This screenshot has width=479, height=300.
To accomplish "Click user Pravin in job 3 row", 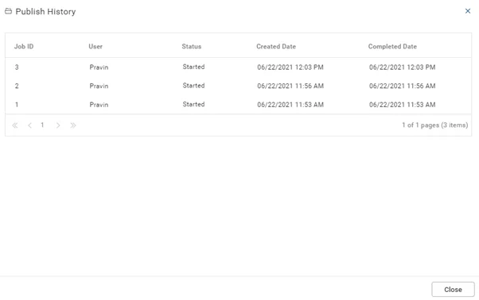I will point(99,67).
